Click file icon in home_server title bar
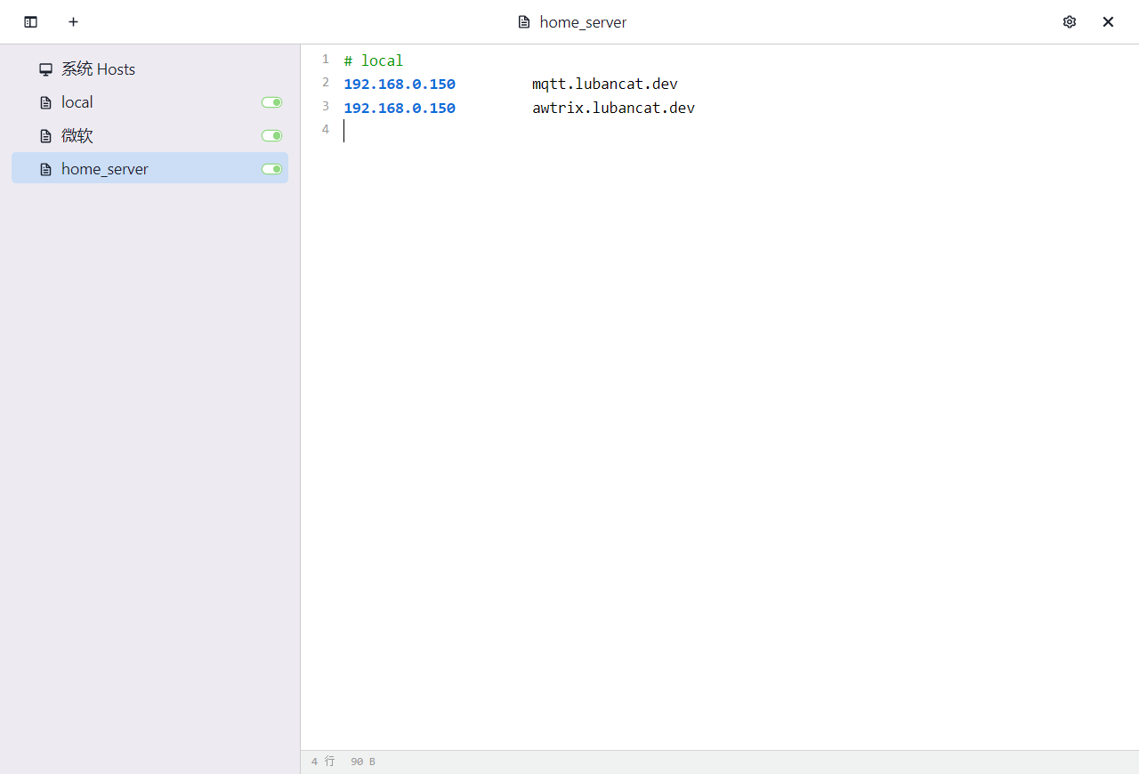 click(524, 22)
